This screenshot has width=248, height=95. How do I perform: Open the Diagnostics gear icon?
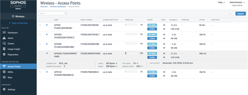pyautogui.click(x=4, y=54)
